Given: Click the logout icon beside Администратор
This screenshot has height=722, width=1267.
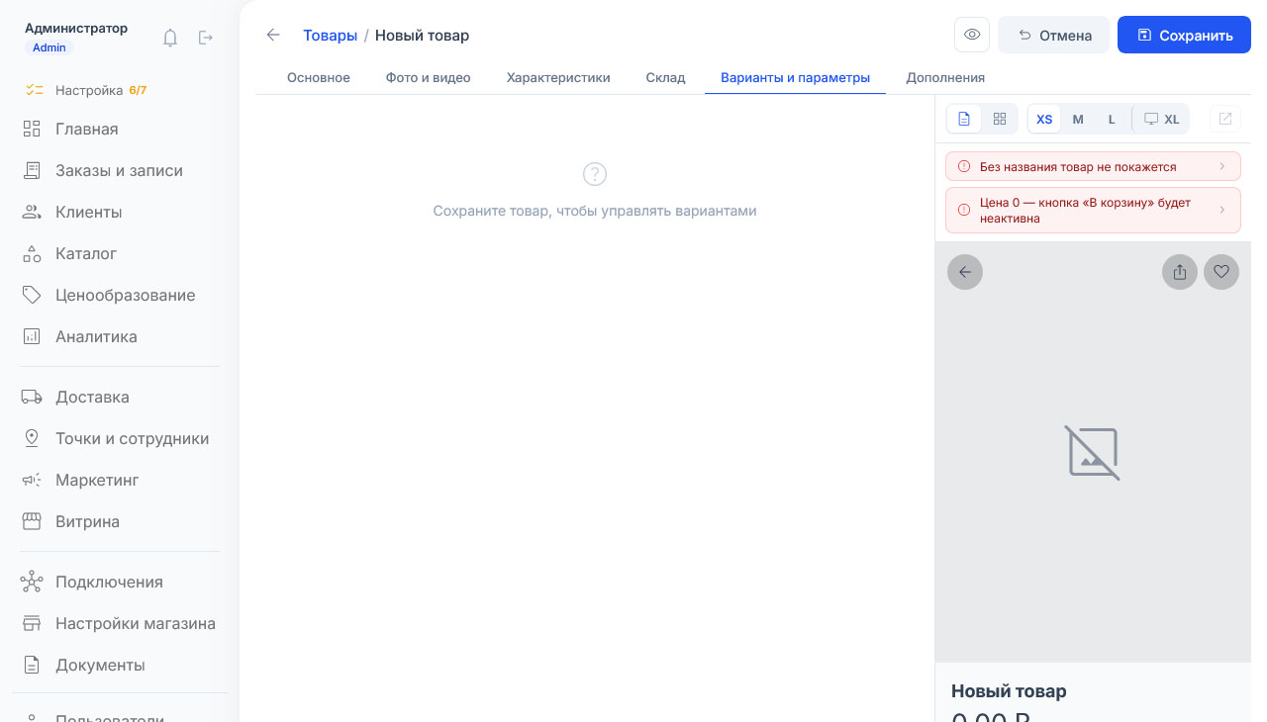Looking at the screenshot, I should point(206,38).
